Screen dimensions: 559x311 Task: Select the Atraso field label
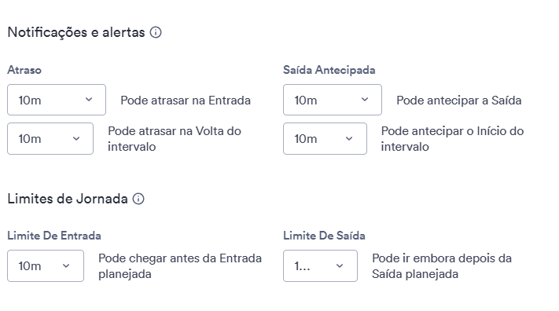pyautogui.click(x=24, y=70)
